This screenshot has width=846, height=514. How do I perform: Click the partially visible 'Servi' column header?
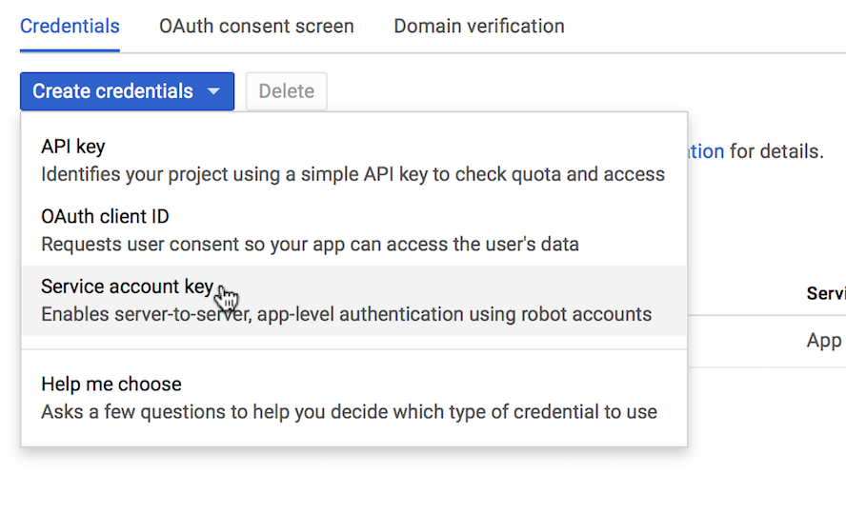tap(825, 293)
